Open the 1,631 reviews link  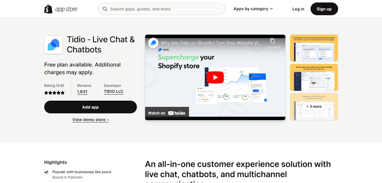(x=82, y=92)
